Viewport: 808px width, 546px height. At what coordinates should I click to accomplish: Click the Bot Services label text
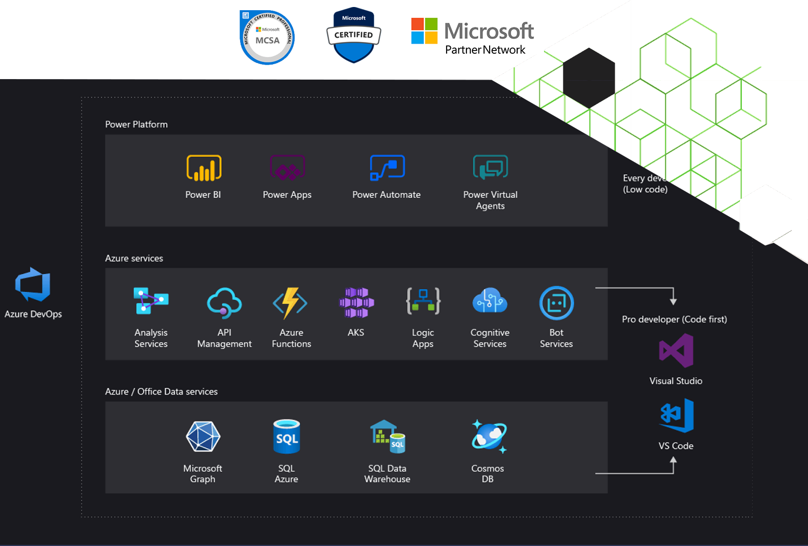coord(556,338)
